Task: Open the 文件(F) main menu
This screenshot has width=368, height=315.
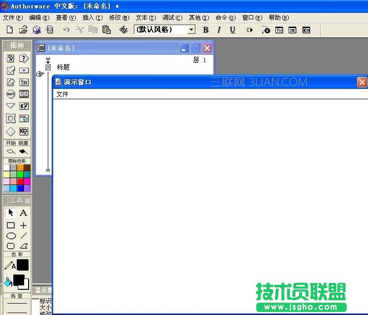Action: pos(13,18)
